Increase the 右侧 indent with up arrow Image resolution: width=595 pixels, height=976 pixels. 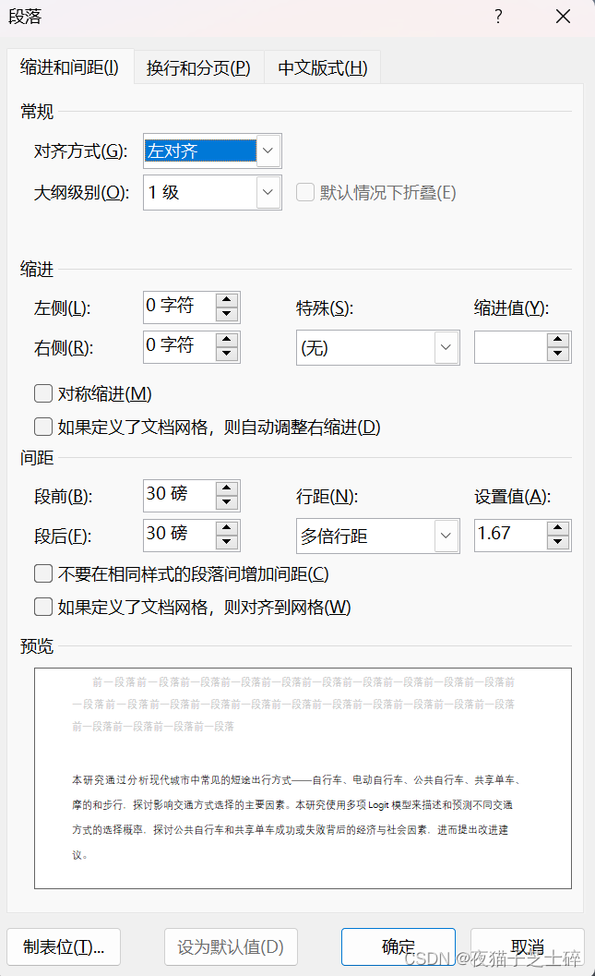(x=227, y=339)
